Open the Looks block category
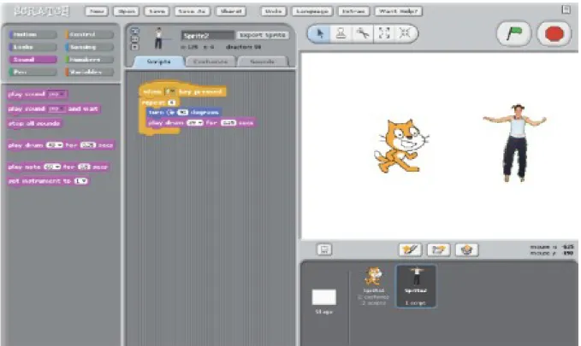The height and width of the screenshot is (346, 581). pyautogui.click(x=33, y=47)
